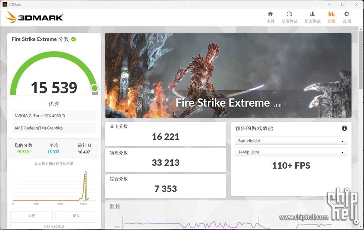Click the 显卡分数 value 16 221

[166, 137]
